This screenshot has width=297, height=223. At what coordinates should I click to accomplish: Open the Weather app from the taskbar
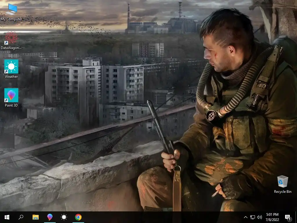click(x=64, y=217)
